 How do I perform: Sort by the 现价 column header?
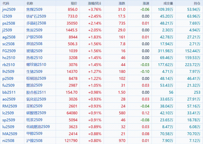[74, 3]
